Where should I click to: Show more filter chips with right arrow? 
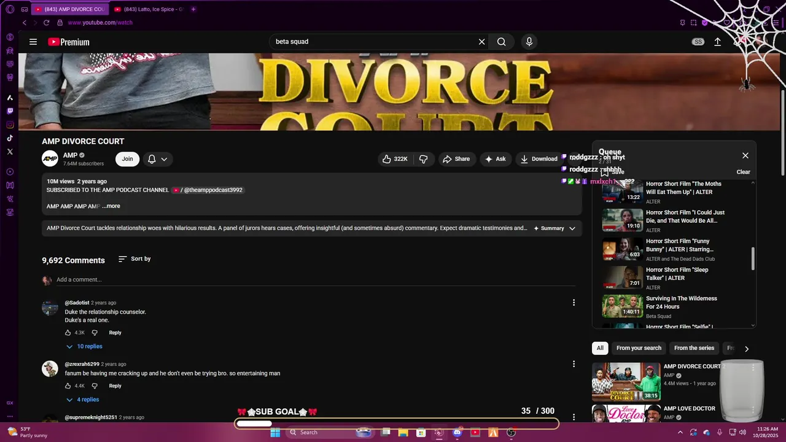pyautogui.click(x=747, y=349)
